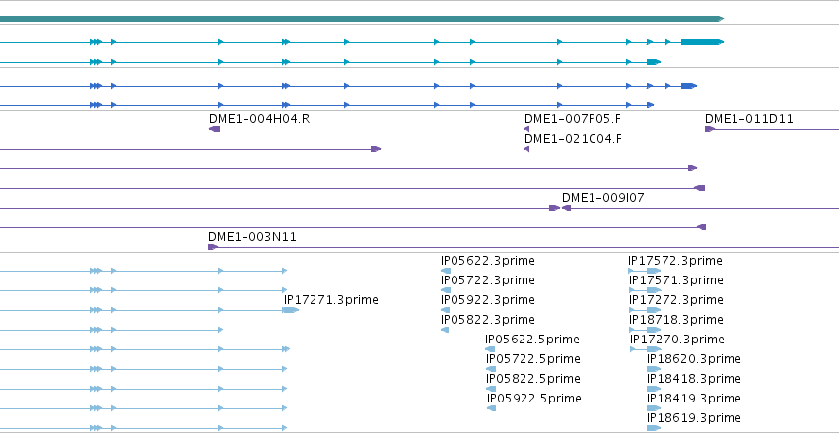The width and height of the screenshot is (839, 433).
Task: Select the IP05822.5prime label
Action: click(x=533, y=379)
